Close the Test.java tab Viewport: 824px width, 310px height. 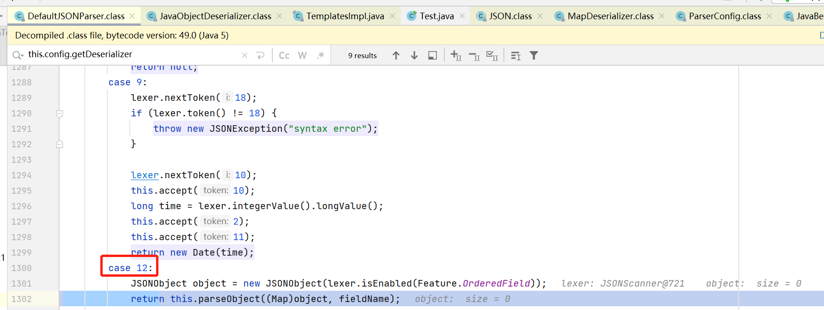(x=462, y=16)
